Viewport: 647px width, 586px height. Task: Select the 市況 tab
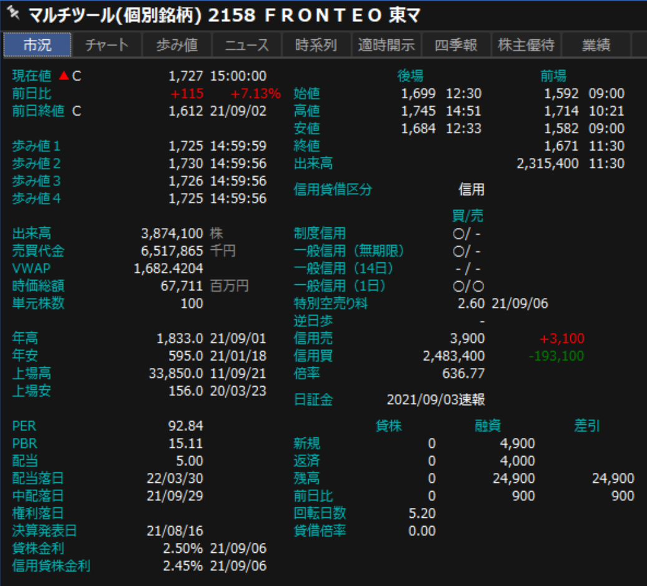click(37, 44)
